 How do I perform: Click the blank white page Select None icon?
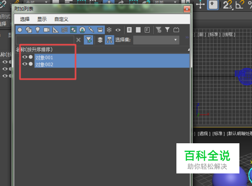tap(138, 30)
